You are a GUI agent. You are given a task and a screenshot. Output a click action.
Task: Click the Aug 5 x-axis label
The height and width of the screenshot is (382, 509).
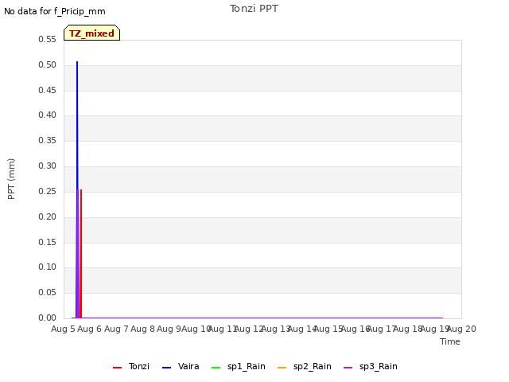(64, 329)
